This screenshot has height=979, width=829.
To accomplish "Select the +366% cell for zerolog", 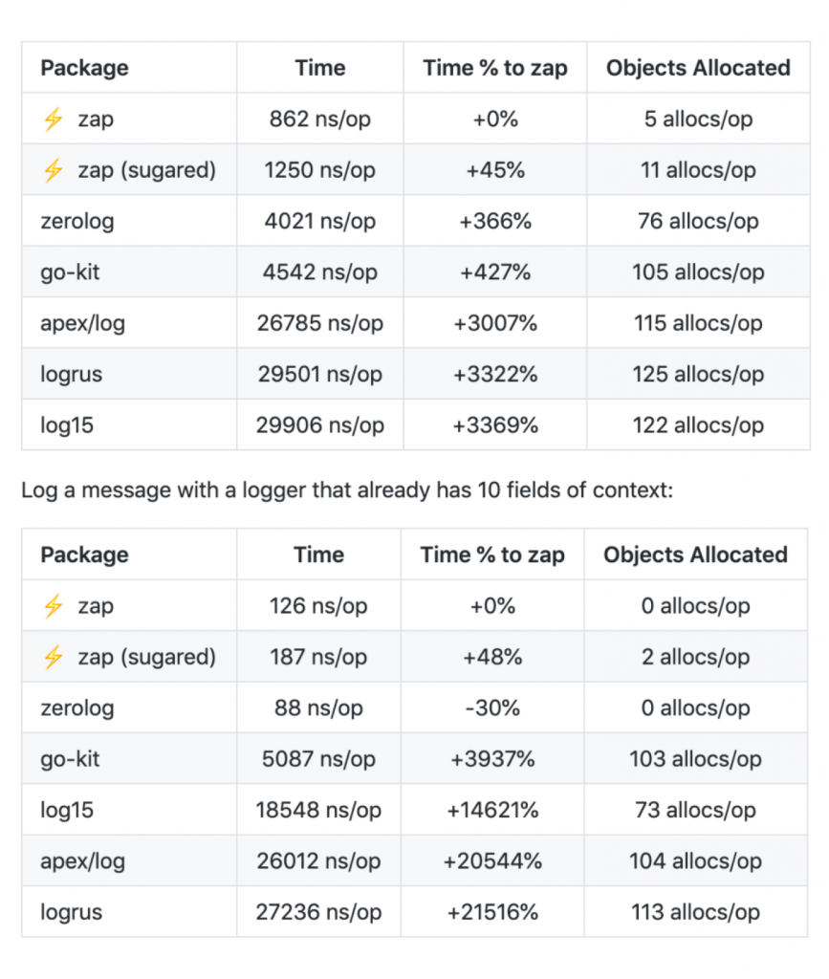I will tap(494, 221).
